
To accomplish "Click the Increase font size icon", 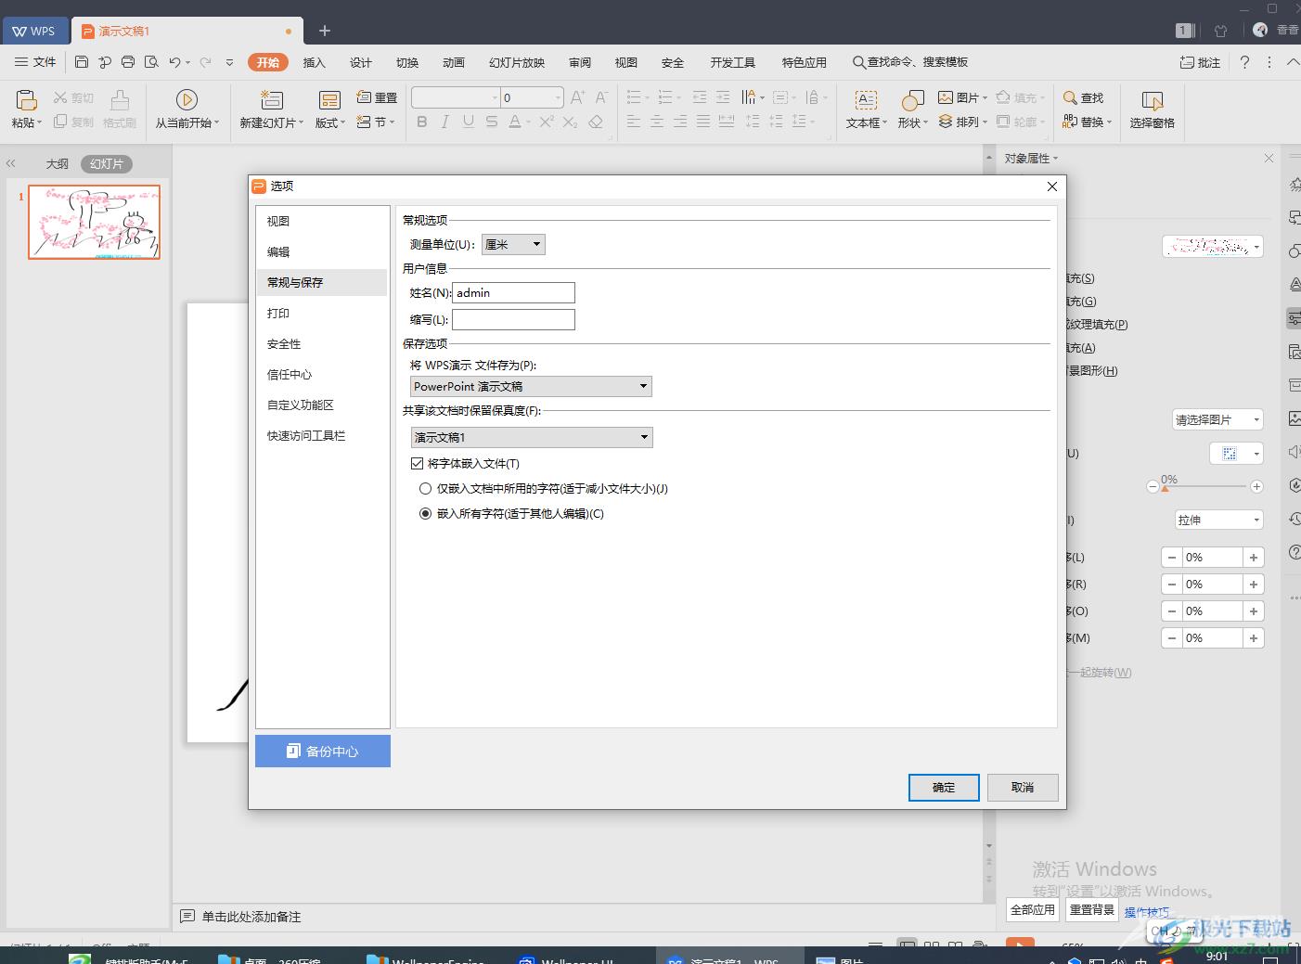I will tap(577, 97).
